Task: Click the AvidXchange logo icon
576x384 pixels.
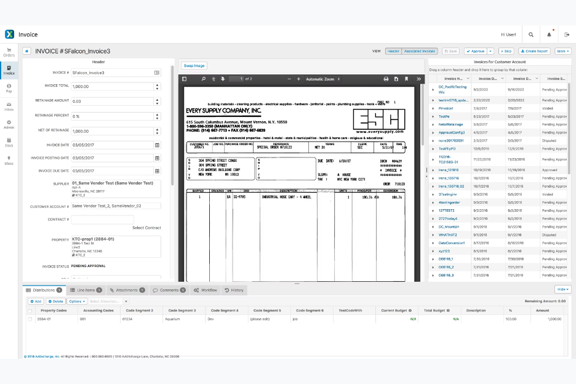Action: tap(10, 34)
